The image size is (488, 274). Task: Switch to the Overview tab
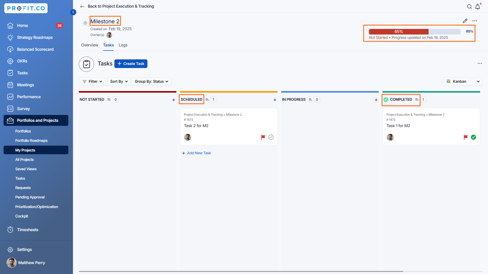(89, 45)
